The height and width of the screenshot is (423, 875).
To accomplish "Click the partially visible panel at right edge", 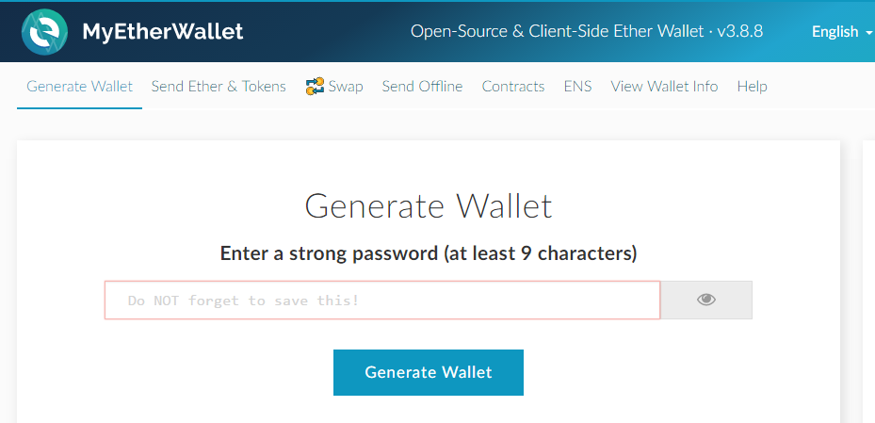I will click(x=868, y=283).
